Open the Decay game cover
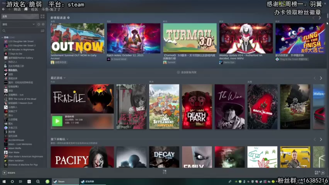The image size is (329, 185). [x=164, y=157]
